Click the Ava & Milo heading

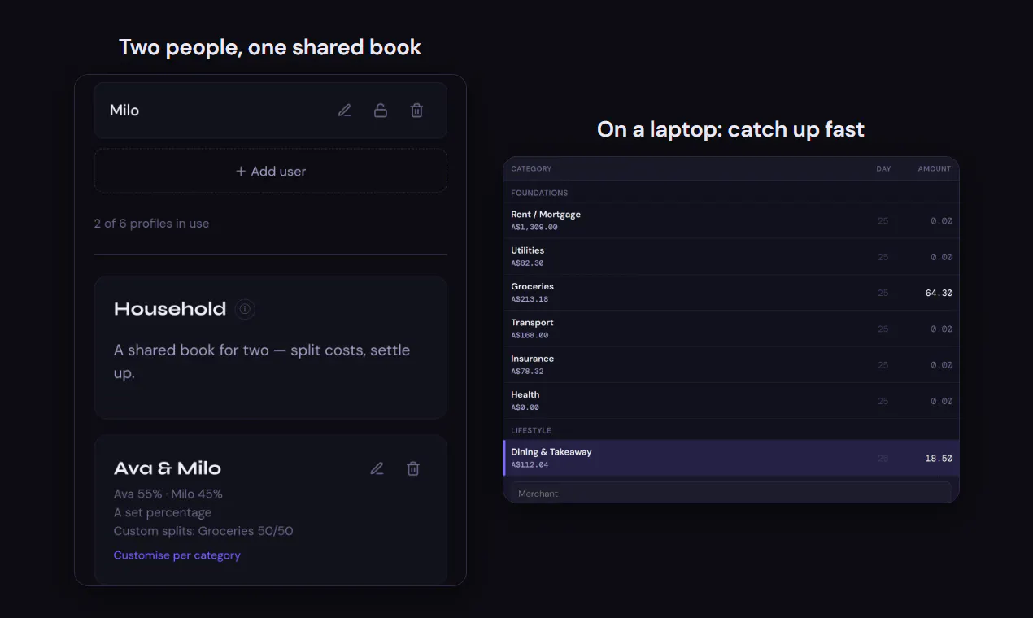point(168,468)
